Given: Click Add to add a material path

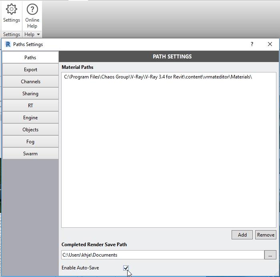Looking at the screenshot, I should 242,235.
